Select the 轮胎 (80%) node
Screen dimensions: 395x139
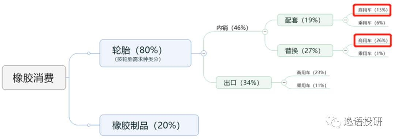(145, 53)
